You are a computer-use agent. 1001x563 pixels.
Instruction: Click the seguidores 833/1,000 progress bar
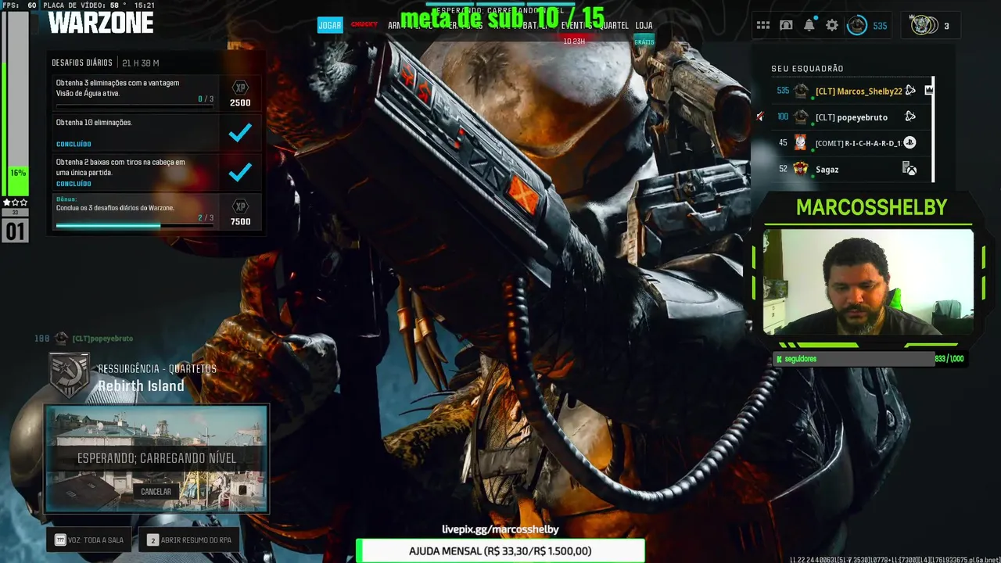(869, 359)
